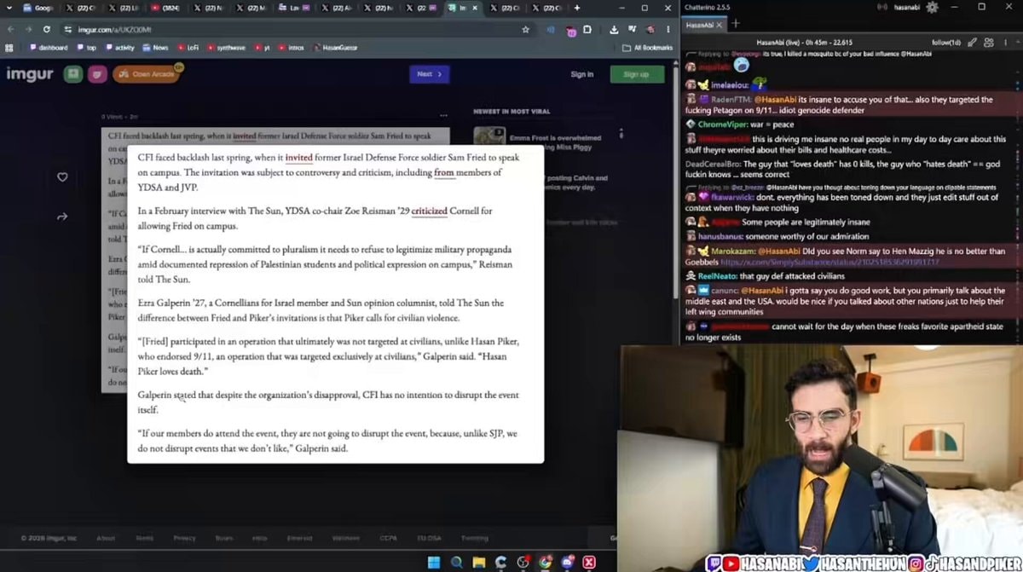This screenshot has width=1023, height=572.
Task: Bookmark this page with the star icon
Action: click(x=526, y=29)
